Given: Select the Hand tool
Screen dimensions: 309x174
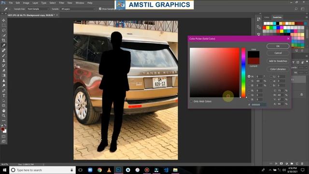Looking at the screenshot, I should click(3, 111).
